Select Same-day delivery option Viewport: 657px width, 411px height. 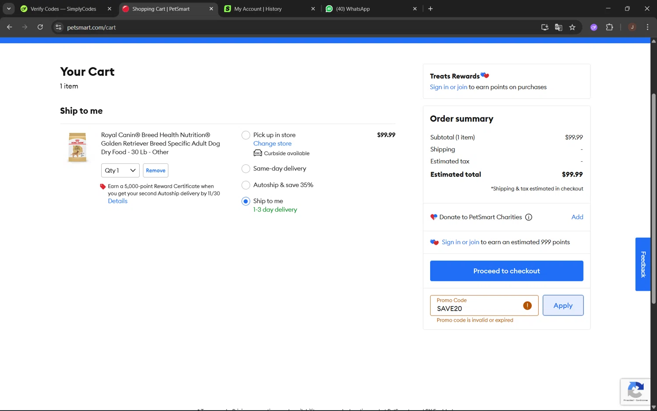point(246,169)
